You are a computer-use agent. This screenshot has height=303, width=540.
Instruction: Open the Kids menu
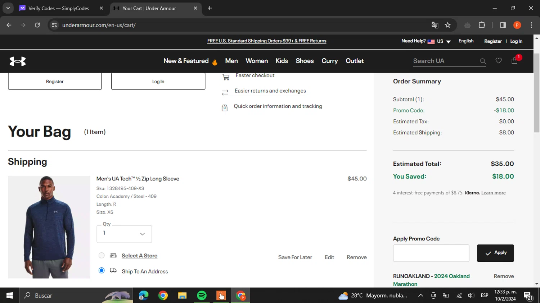pos(282,61)
